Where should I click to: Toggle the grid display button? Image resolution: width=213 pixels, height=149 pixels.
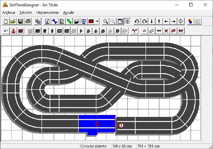(127, 21)
